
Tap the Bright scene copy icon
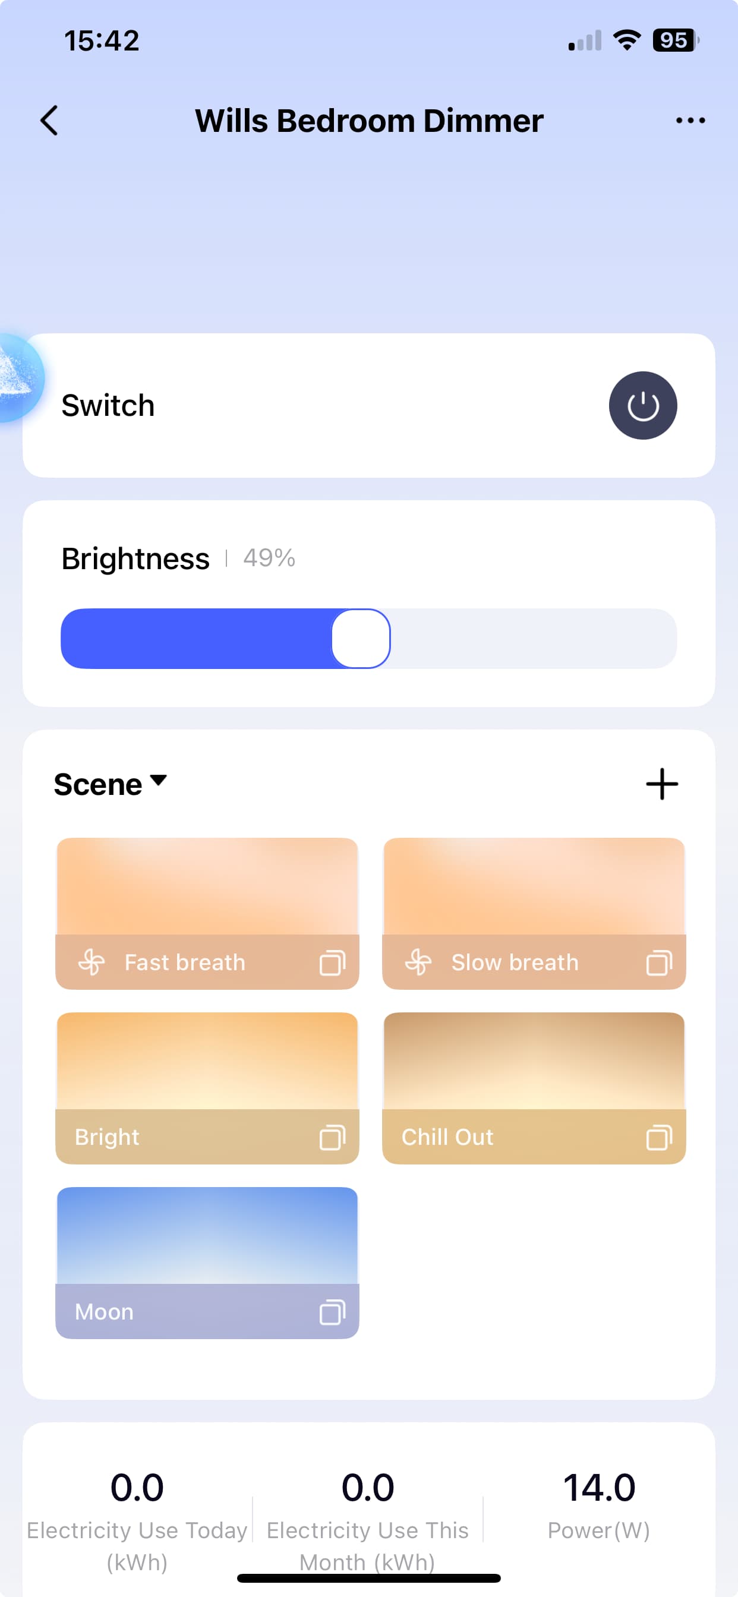332,1138
